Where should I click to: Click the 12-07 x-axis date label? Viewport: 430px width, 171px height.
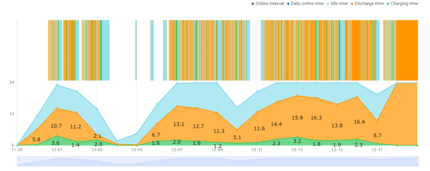tap(177, 150)
